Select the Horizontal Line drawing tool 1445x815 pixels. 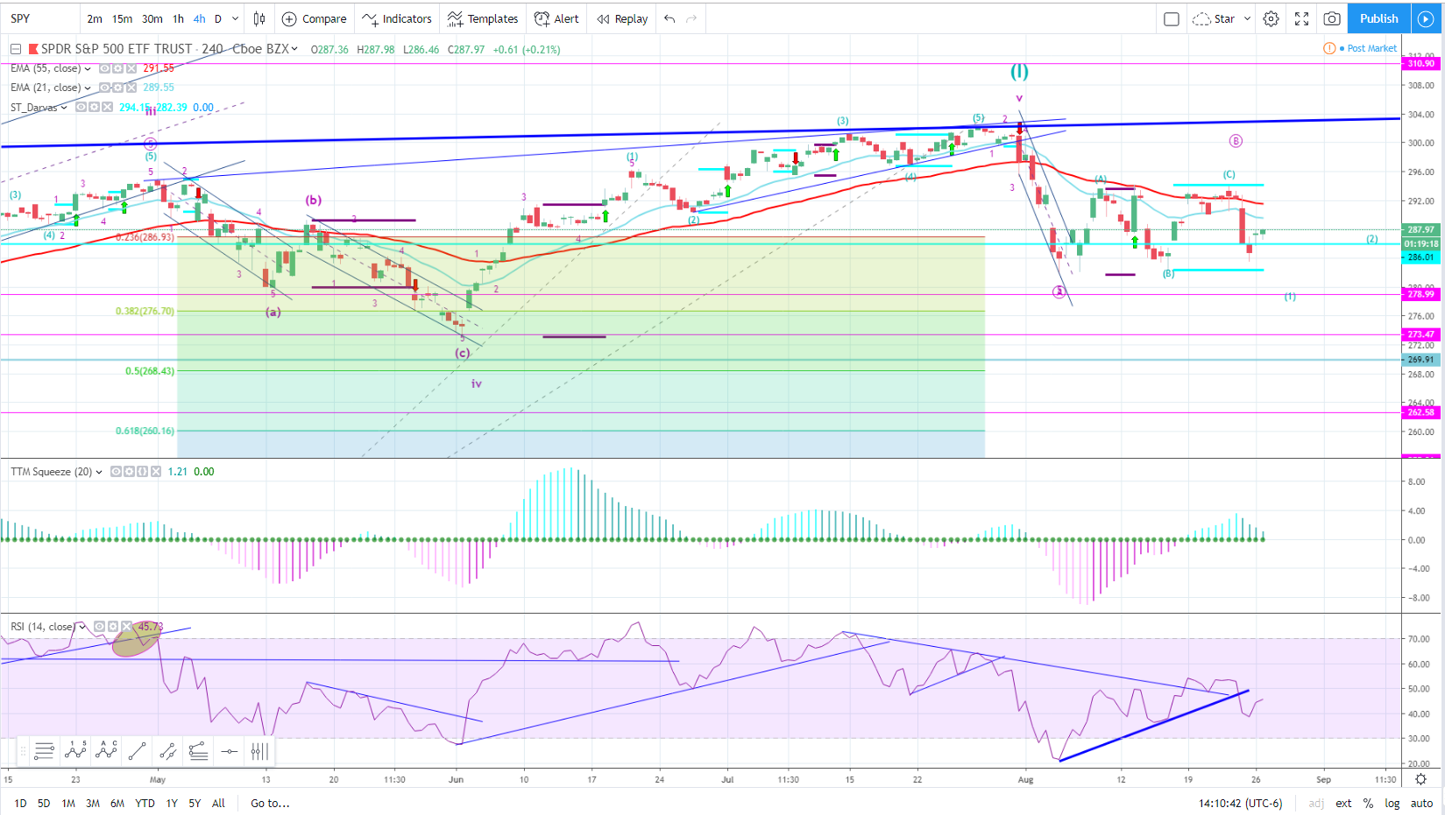[x=230, y=750]
